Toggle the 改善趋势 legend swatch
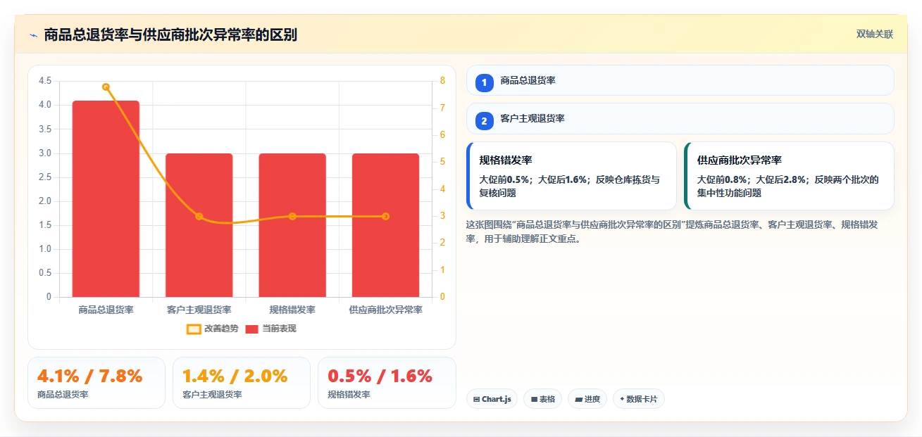This screenshot has height=437, width=922. 194,329
